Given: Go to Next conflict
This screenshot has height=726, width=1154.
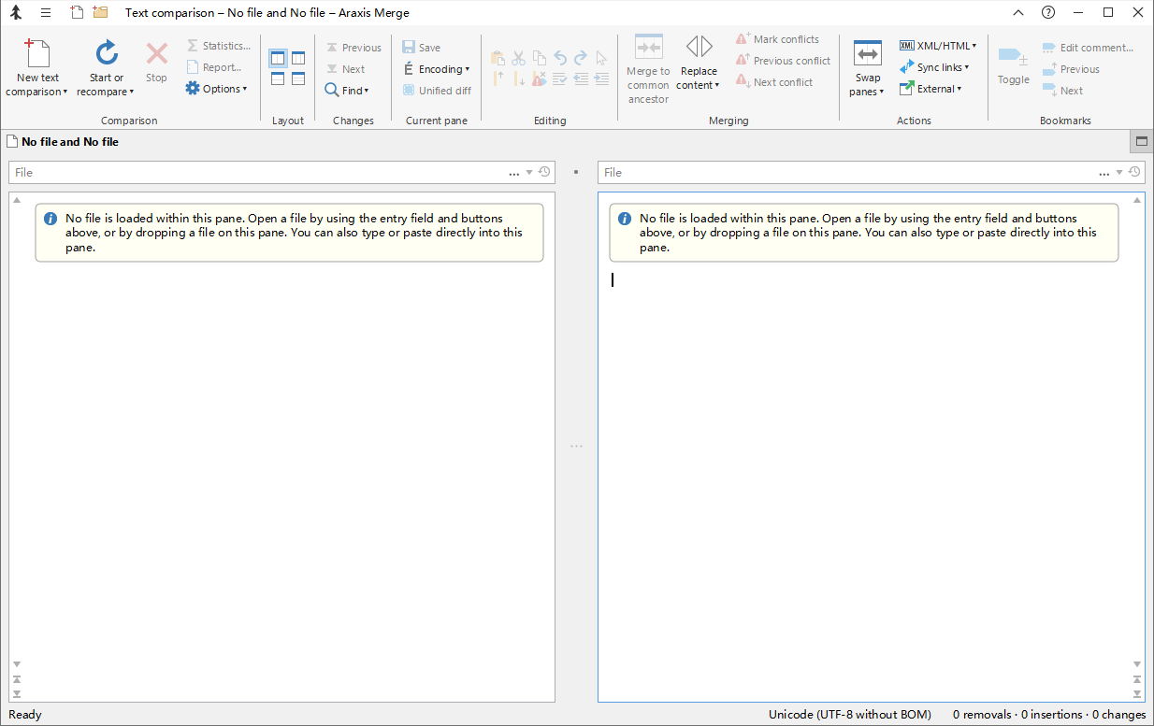Looking at the screenshot, I should 773,82.
